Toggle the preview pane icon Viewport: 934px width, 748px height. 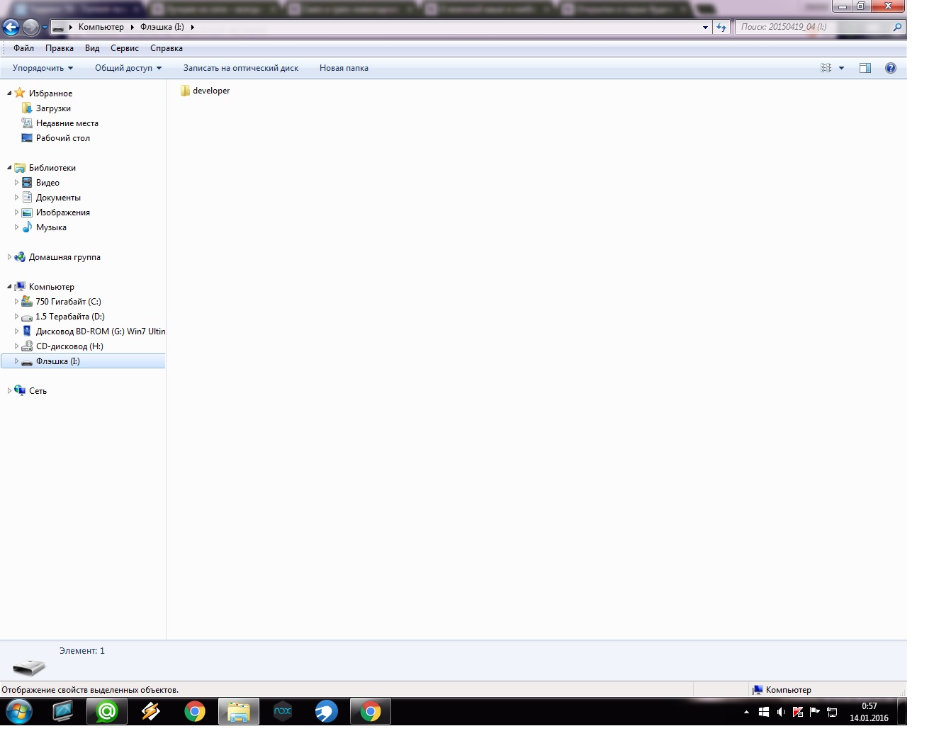[x=865, y=68]
